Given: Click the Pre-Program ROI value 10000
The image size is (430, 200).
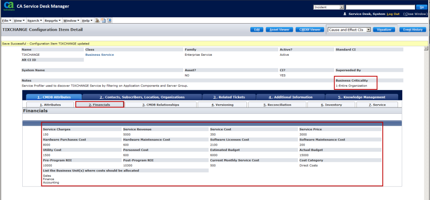Looking at the screenshot, I should click(47, 166).
